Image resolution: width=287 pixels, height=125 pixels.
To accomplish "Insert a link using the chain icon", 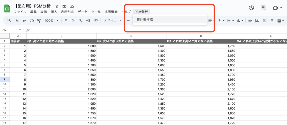I will tap(250, 21).
